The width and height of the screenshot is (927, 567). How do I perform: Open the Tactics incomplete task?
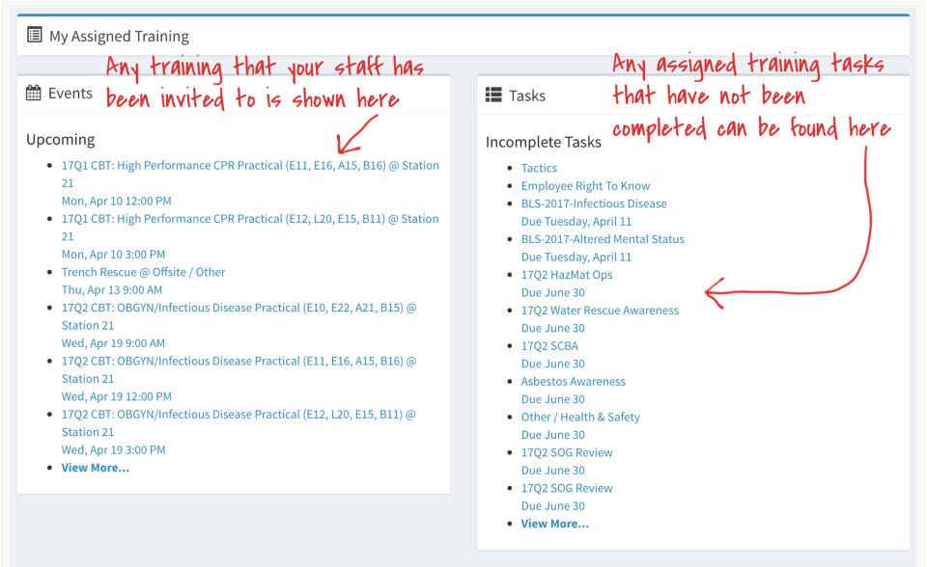539,168
